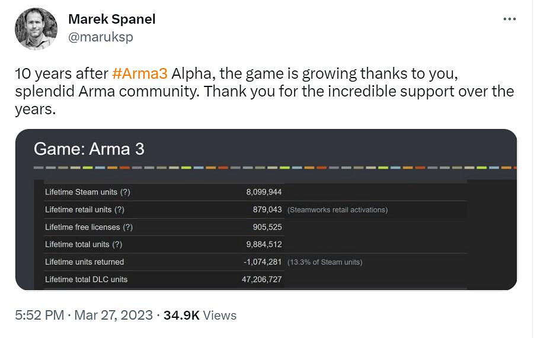Viewport: 534px width, 338px height.
Task: Open the Marek Spanel display name link
Action: [111, 19]
